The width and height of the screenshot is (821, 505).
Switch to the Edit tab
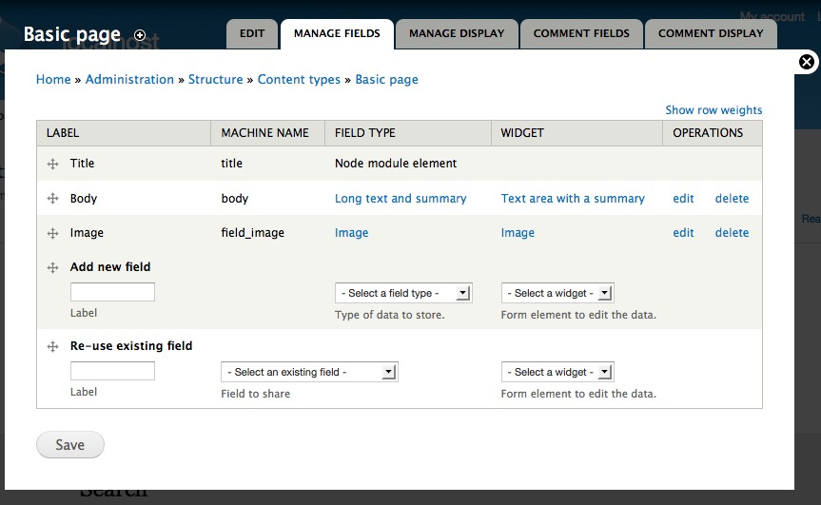[x=252, y=33]
